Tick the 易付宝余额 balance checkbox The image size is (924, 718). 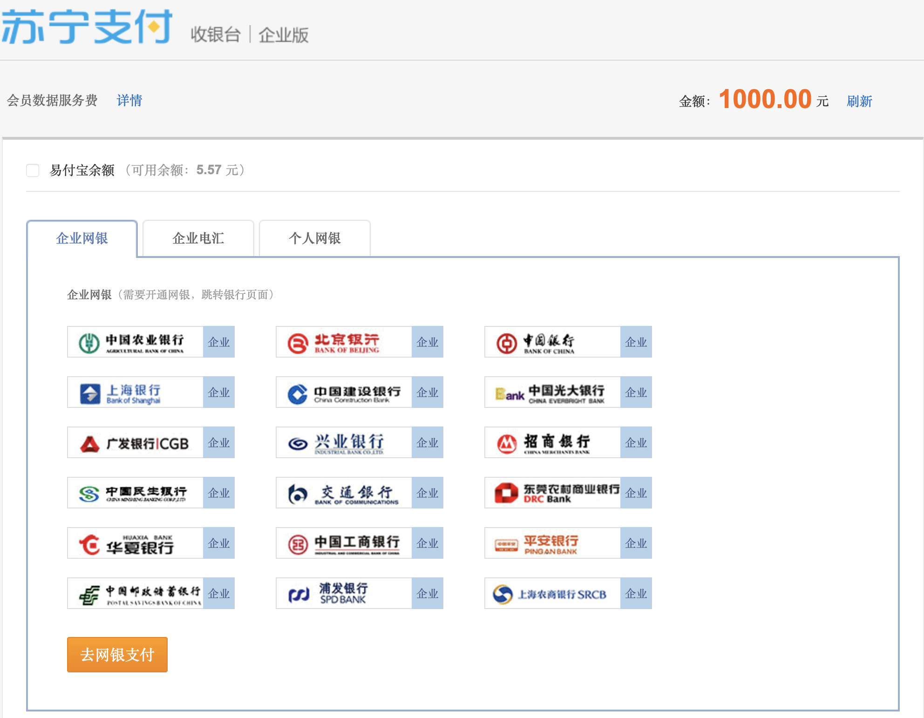click(x=33, y=170)
